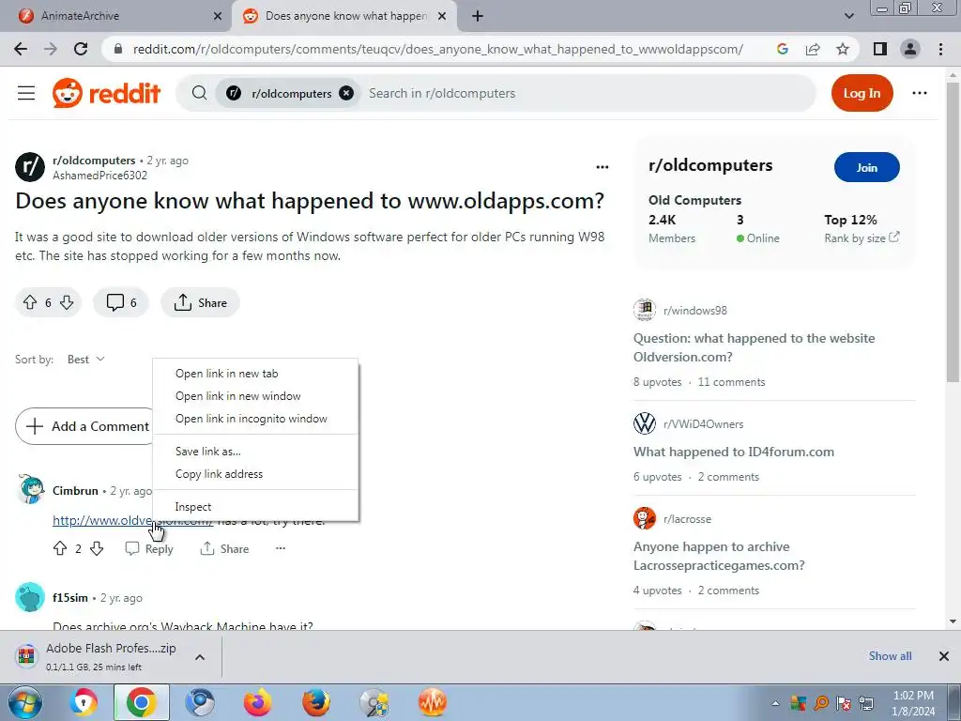Reply to Cimbrun's comment
The image size is (961, 721).
pos(149,548)
